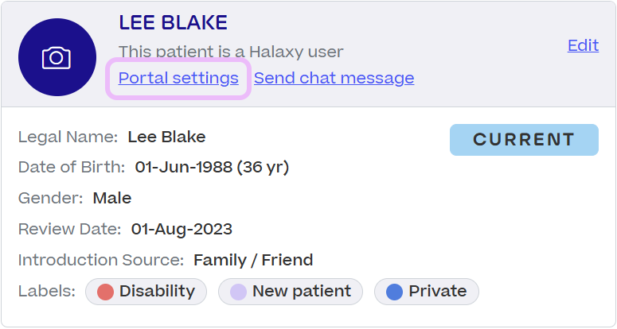Click the Send chat message link
Screen dimensions: 617x329
click(x=334, y=78)
